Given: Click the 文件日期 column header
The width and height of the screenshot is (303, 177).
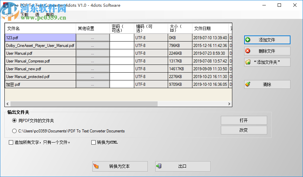Looking at the screenshot, I should [210, 28].
